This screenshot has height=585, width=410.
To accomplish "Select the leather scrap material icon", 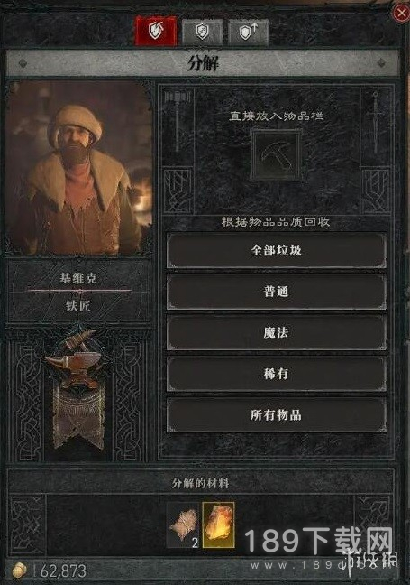I will tap(184, 525).
